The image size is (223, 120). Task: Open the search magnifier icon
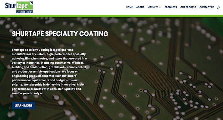[218, 7]
